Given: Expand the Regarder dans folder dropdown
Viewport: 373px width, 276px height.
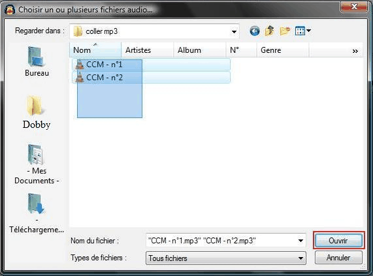Looking at the screenshot, I should coord(234,31).
